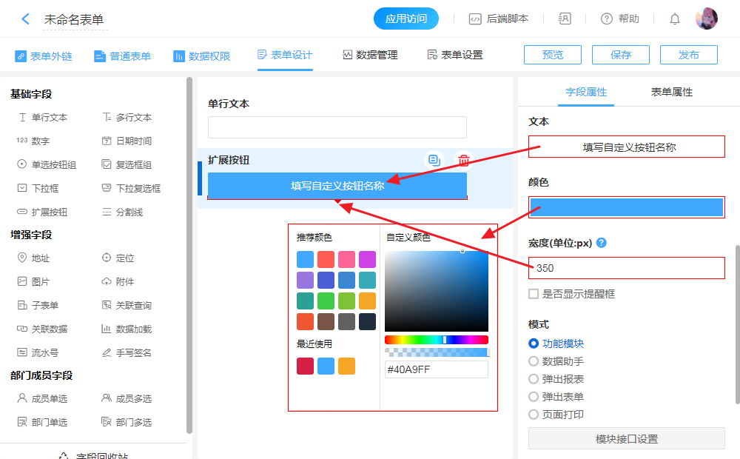Delete 扩展按钮 field with the trash icon
The image size is (740, 459).
pos(464,160)
